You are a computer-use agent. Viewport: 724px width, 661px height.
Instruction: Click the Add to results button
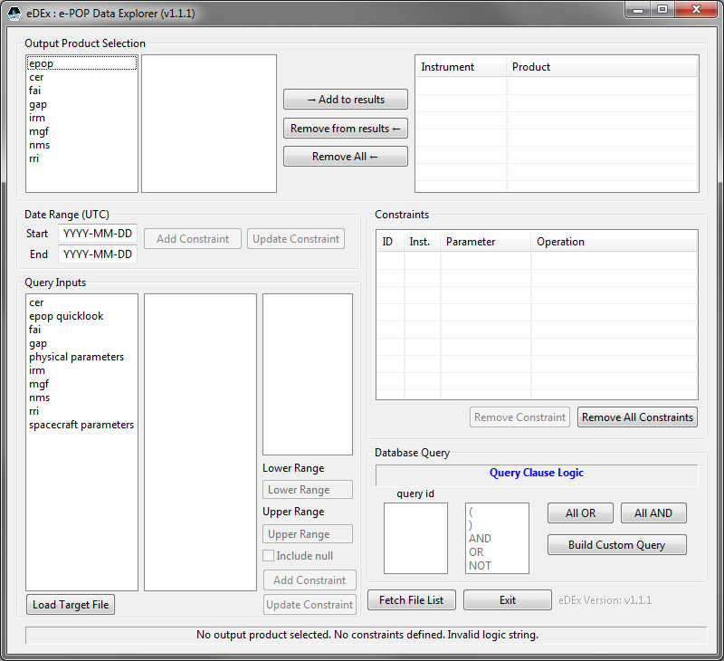(x=345, y=100)
